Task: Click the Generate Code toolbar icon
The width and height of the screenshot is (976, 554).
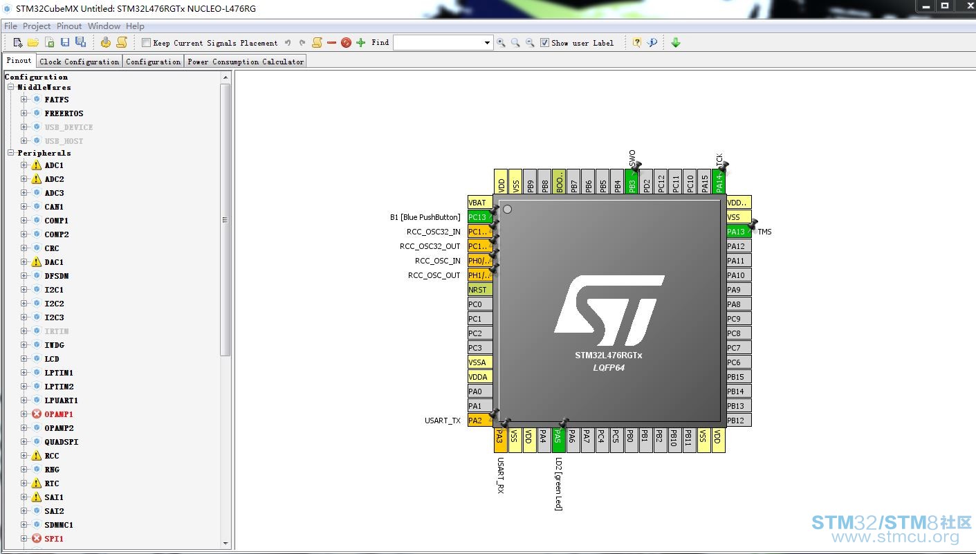Action: tap(122, 43)
